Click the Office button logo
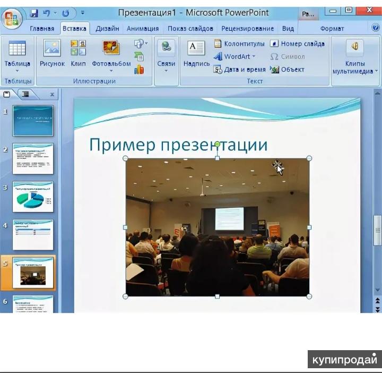382x373 pixels. tap(12, 18)
